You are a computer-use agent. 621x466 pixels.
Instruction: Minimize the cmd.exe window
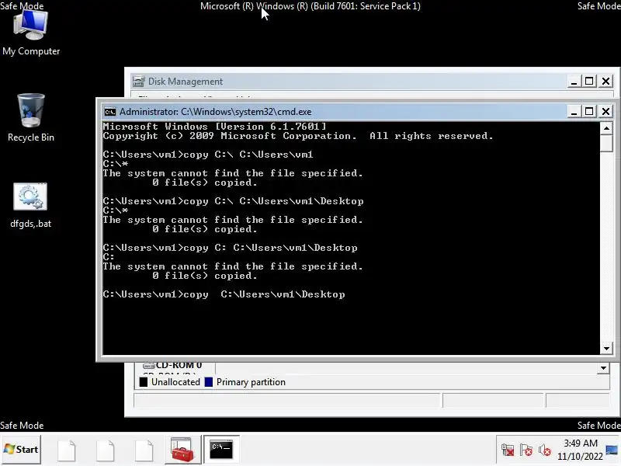click(x=573, y=112)
